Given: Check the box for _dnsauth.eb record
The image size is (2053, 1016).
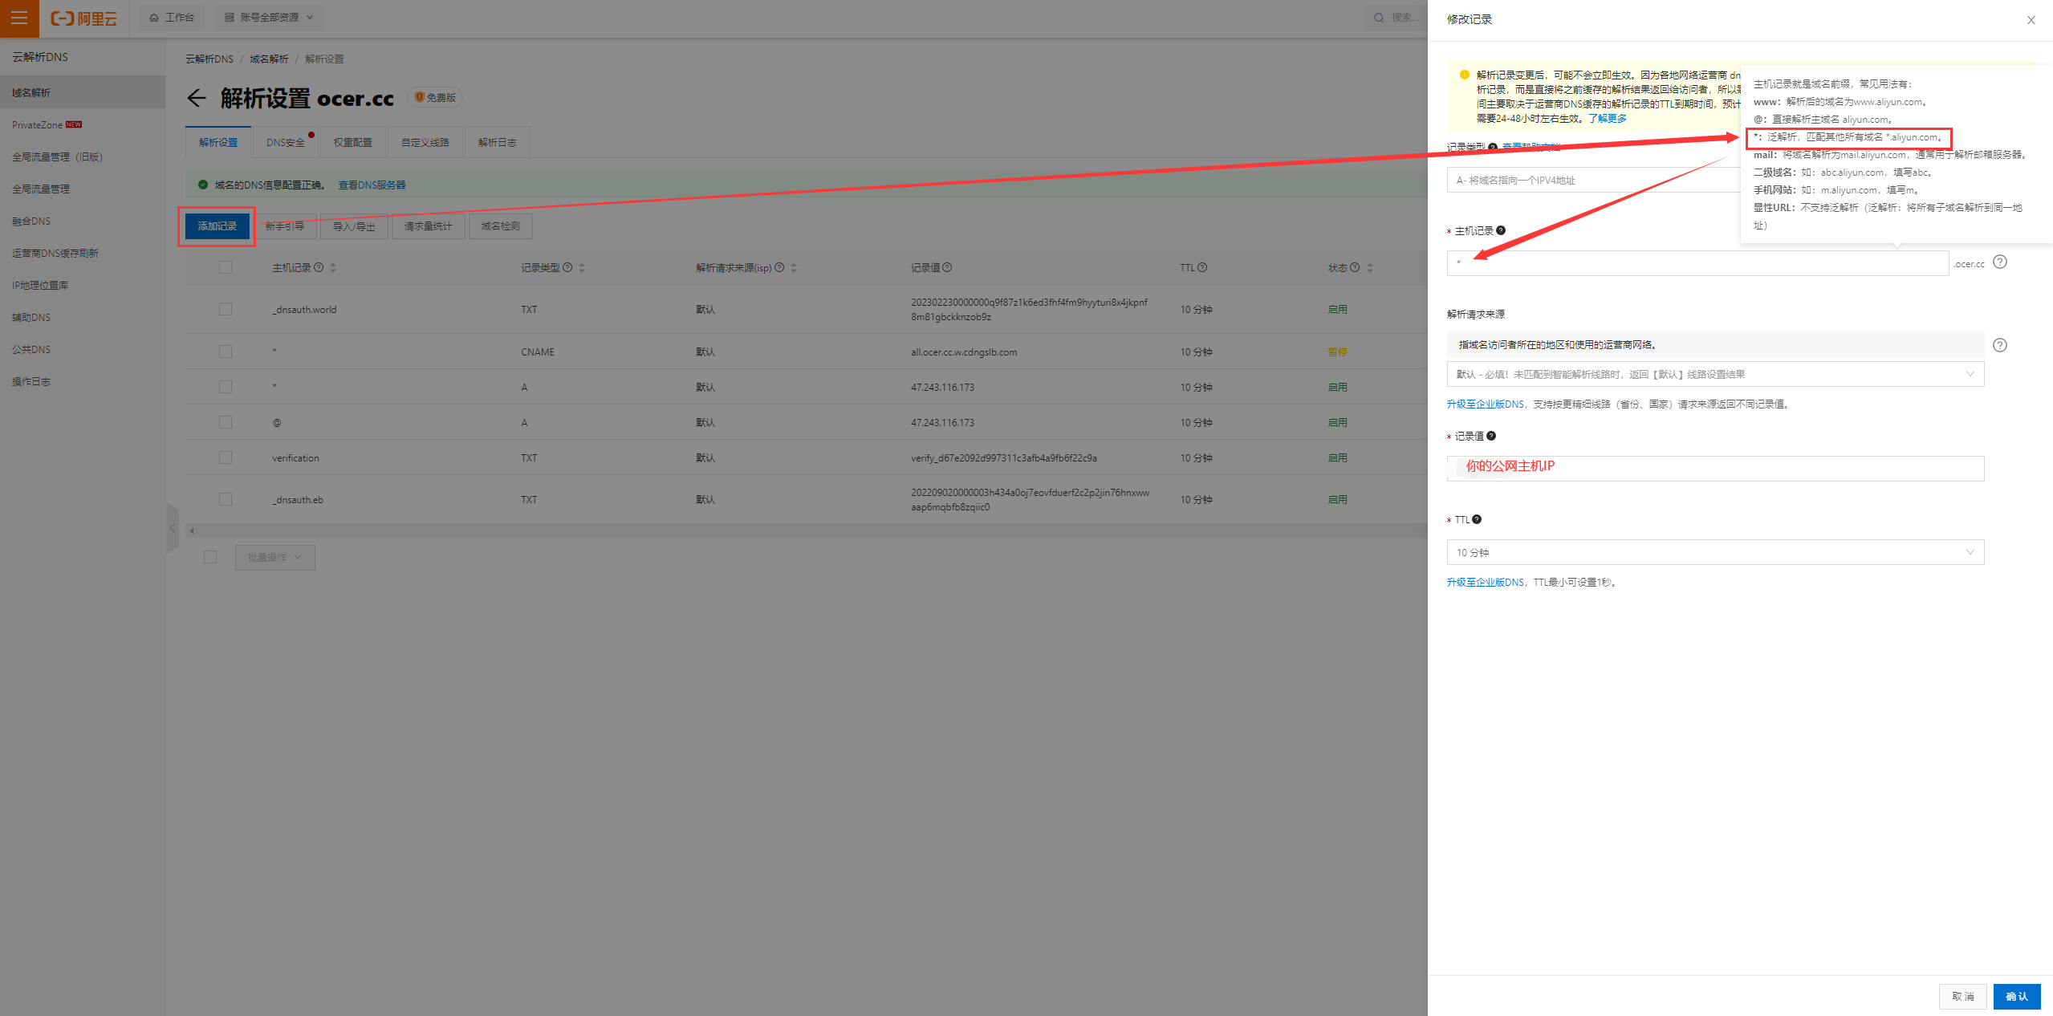Looking at the screenshot, I should click(226, 499).
